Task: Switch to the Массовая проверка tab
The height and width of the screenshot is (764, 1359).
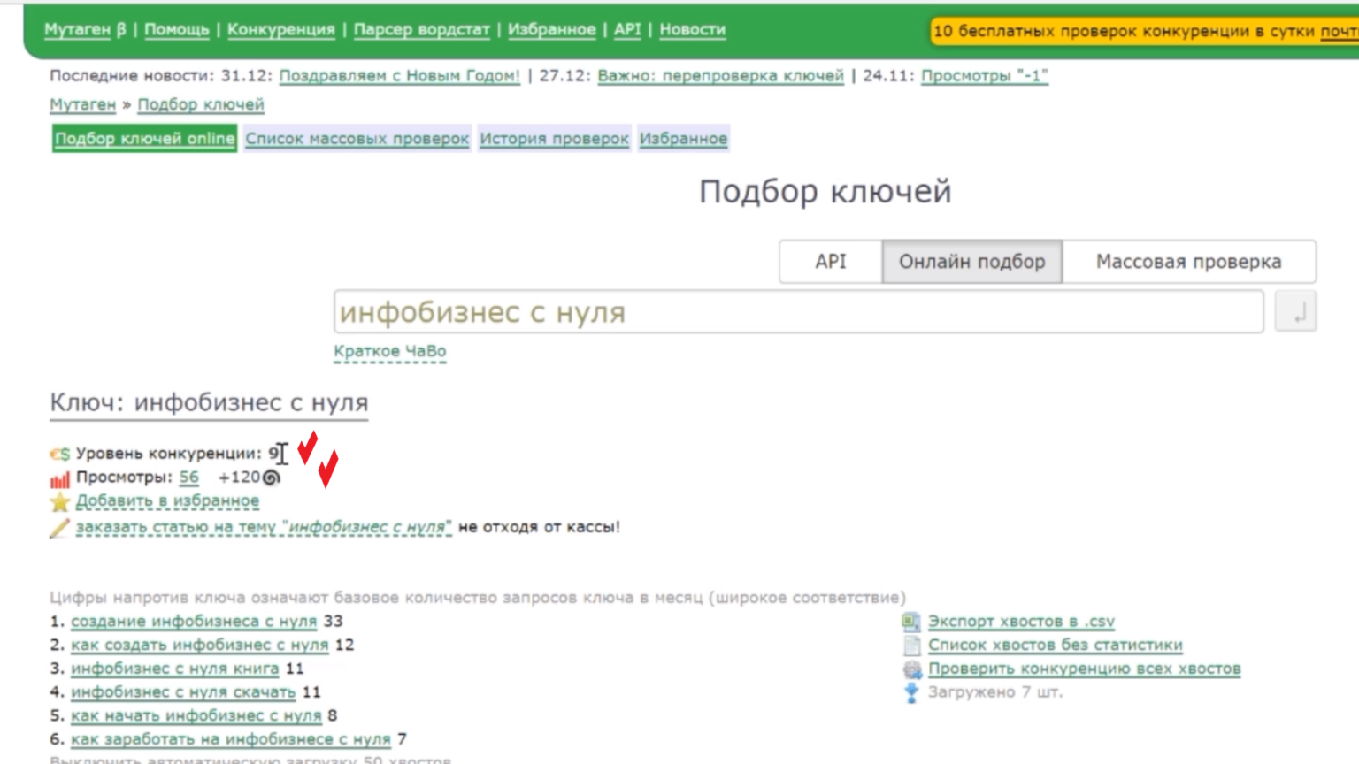Action: tap(1188, 262)
